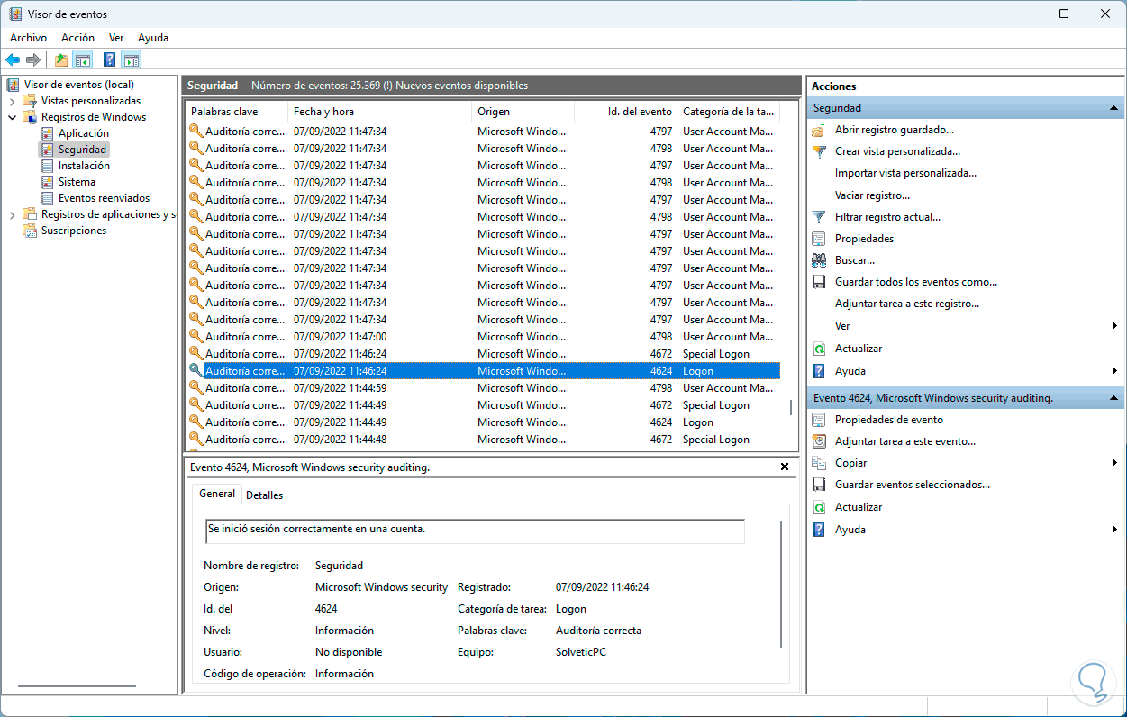Click the tree pane horizontal scrollbar
Screen dimensions: 1127x717
coord(77,687)
